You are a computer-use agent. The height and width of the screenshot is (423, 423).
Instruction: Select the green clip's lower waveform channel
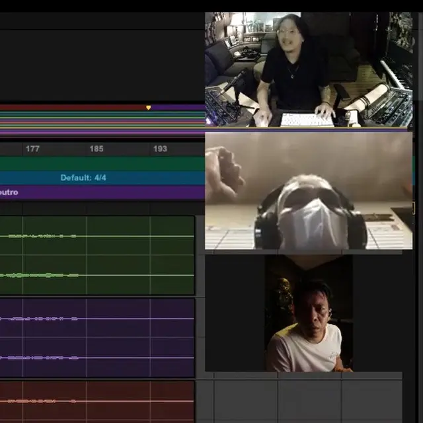97,275
